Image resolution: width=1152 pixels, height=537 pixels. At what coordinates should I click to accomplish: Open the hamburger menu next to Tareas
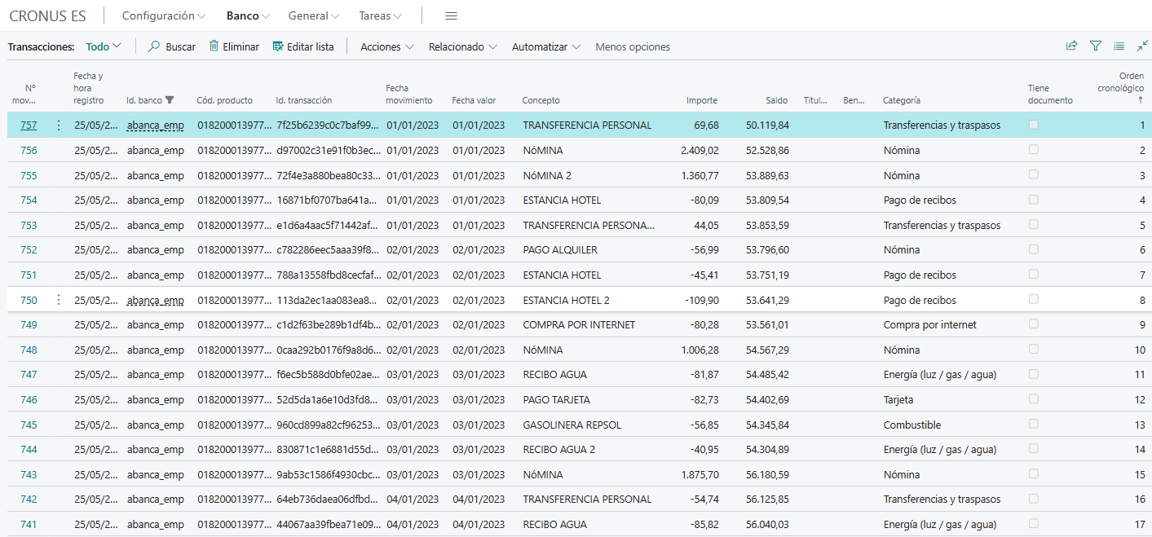[451, 15]
